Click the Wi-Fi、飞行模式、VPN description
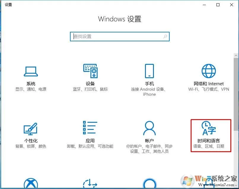239x189 pixels. pos(209,89)
